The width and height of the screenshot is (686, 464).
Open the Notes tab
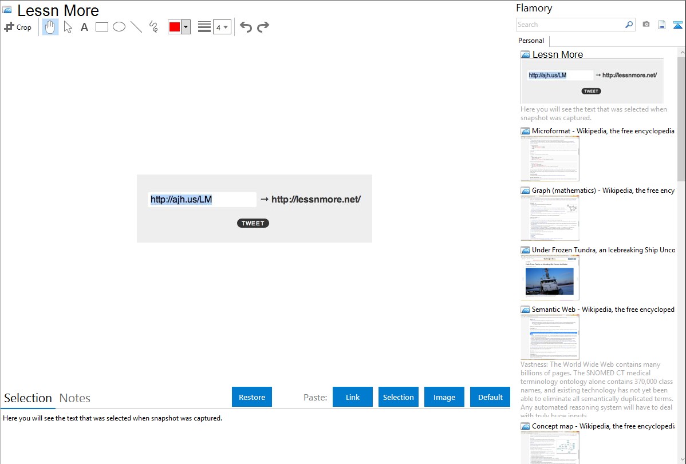75,398
